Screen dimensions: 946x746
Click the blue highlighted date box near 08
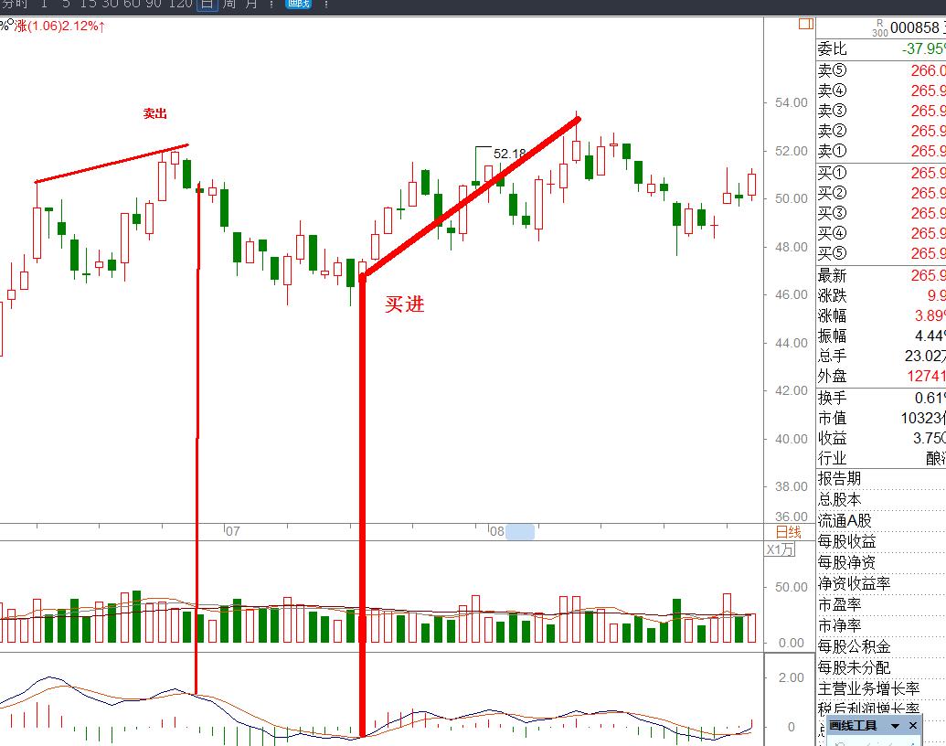click(519, 532)
